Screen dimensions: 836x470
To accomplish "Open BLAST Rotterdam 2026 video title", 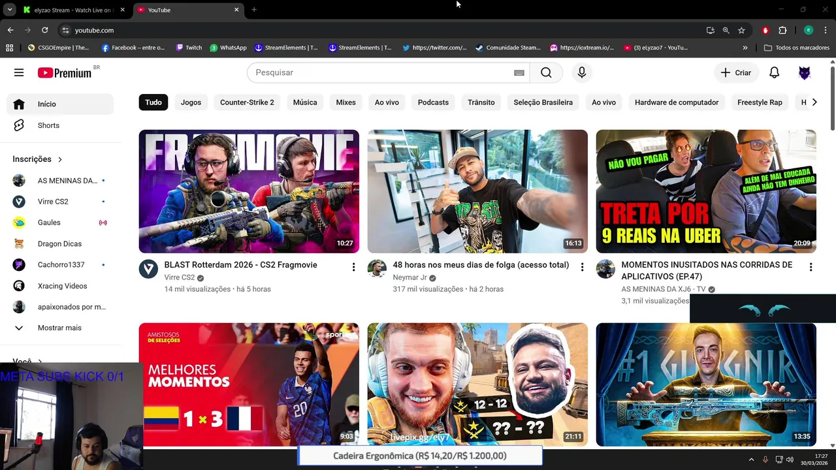I will pos(240,265).
